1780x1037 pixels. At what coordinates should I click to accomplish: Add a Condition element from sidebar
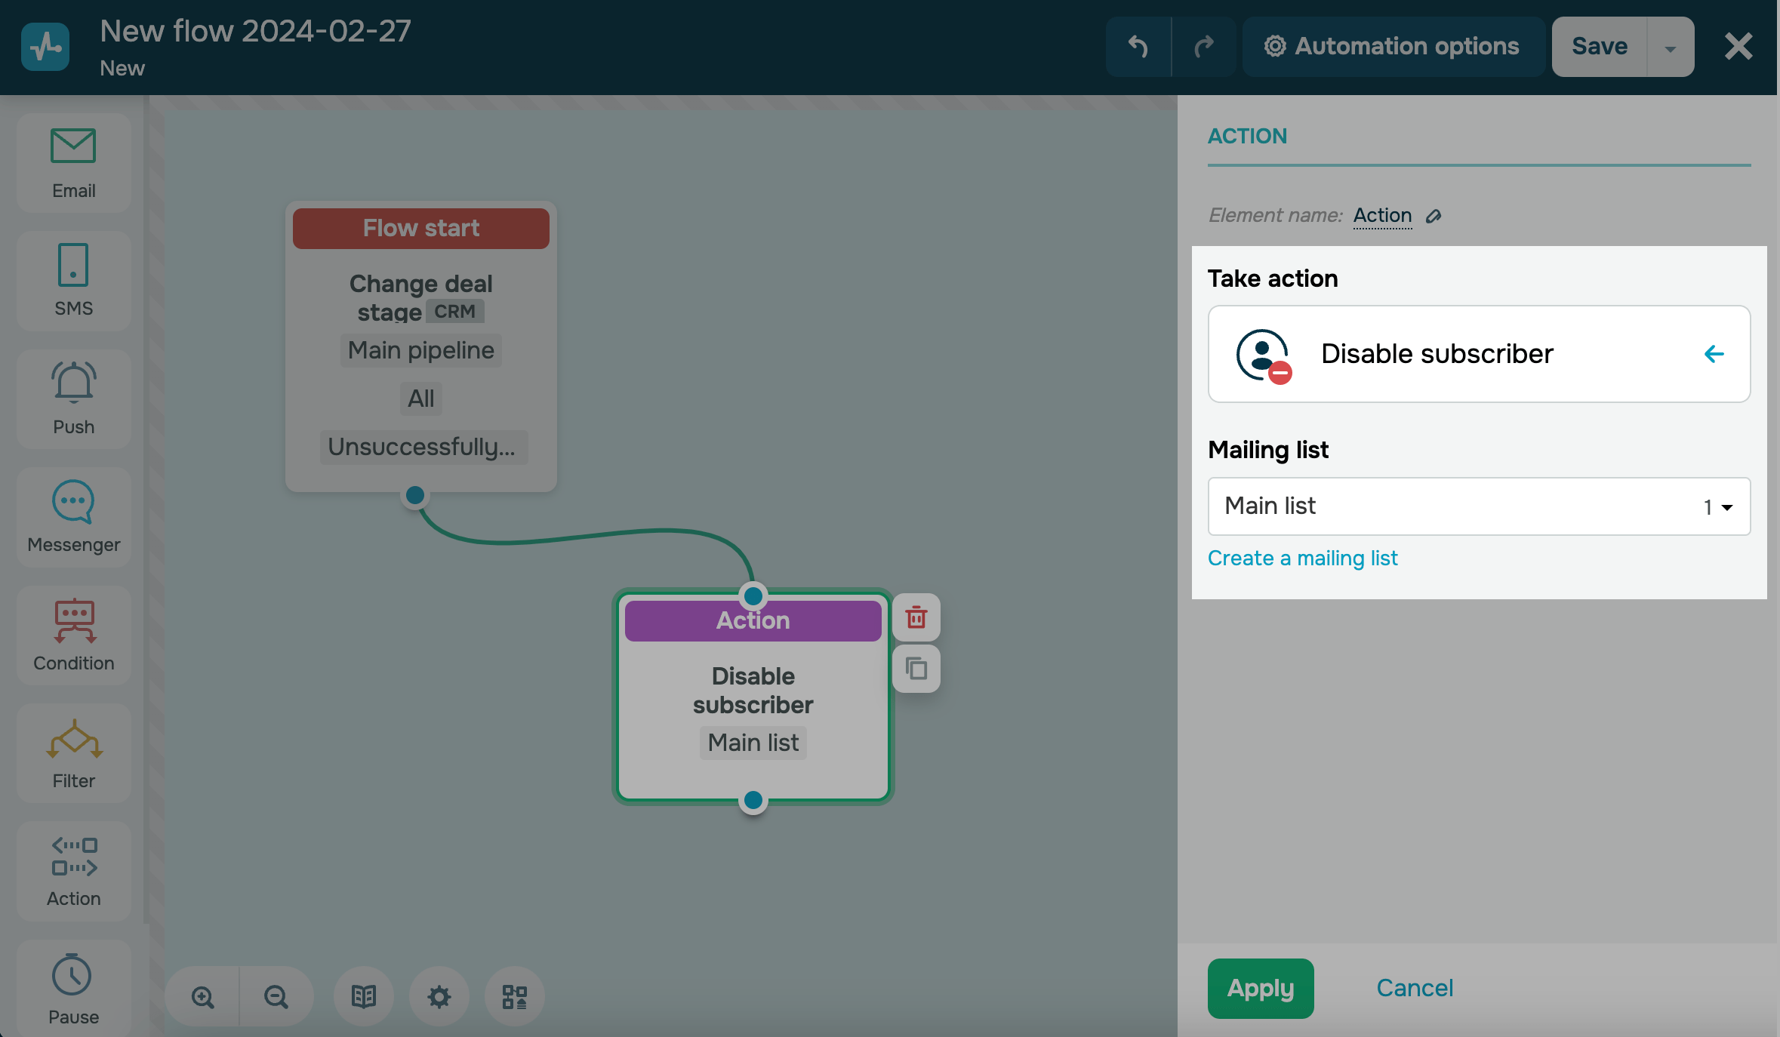pyautogui.click(x=73, y=635)
